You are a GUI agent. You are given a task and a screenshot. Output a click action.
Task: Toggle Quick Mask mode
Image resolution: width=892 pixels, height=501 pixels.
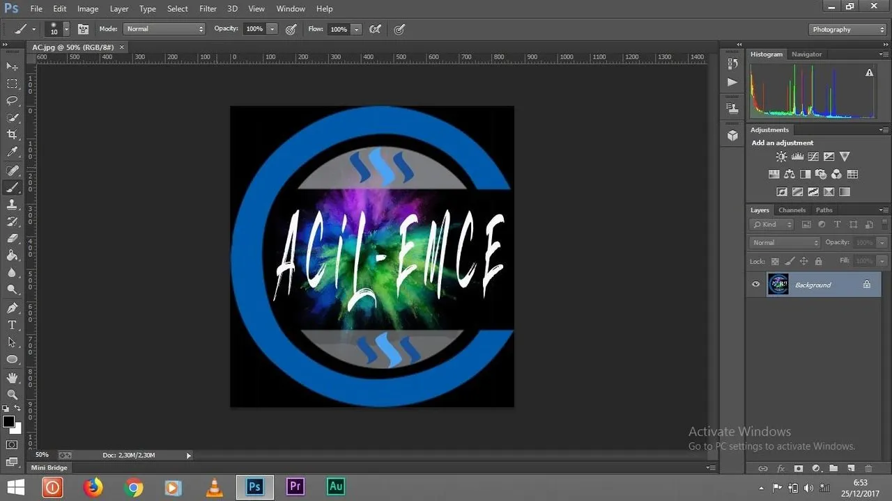point(12,444)
